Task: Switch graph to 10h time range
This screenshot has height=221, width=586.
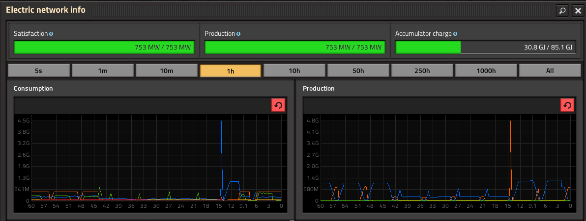Action: (294, 71)
